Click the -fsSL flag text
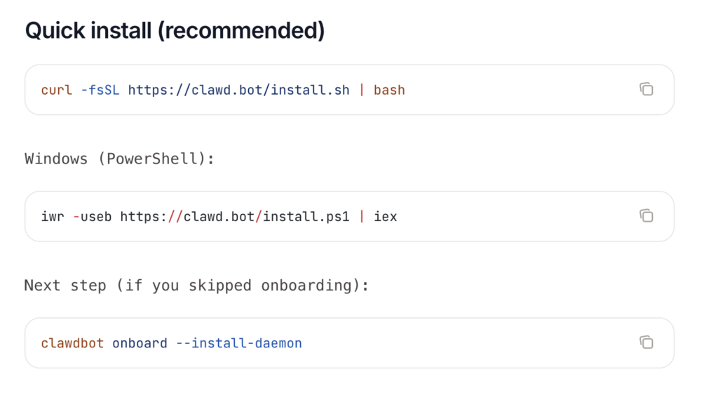 point(100,90)
